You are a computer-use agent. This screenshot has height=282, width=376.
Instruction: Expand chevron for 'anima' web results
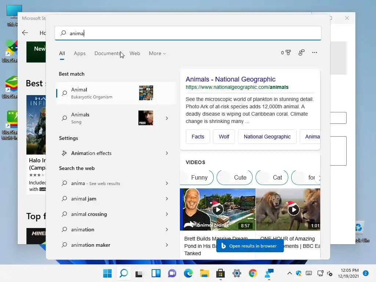pos(167,184)
